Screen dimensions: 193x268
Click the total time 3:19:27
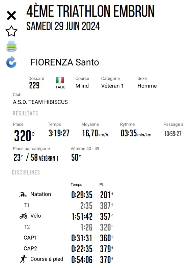pyautogui.click(x=59, y=133)
